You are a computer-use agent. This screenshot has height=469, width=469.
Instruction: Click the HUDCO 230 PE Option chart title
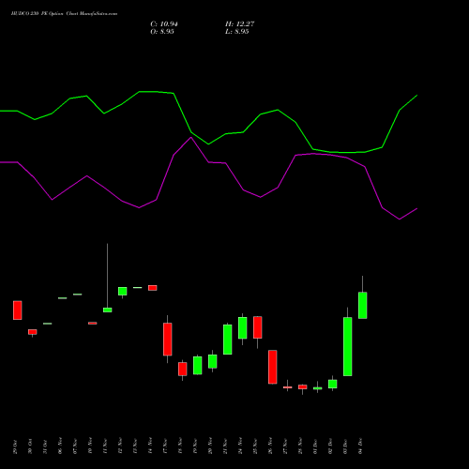[x=64, y=14]
